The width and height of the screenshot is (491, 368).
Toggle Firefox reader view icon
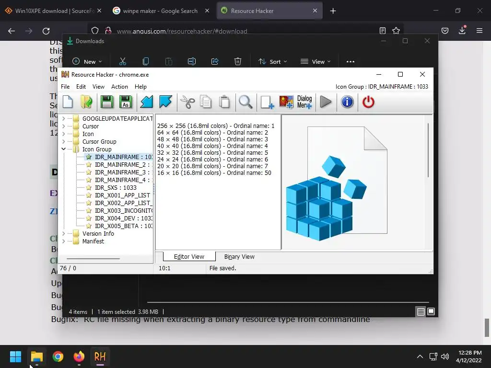click(x=382, y=31)
